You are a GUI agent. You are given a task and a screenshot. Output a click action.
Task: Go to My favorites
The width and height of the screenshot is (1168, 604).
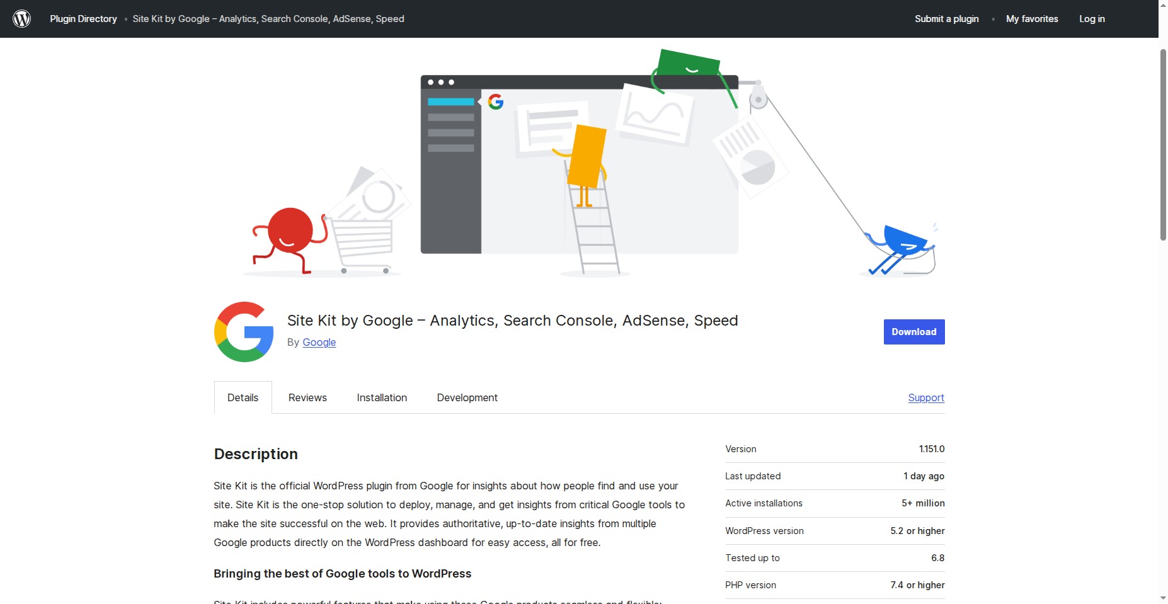(x=1032, y=19)
